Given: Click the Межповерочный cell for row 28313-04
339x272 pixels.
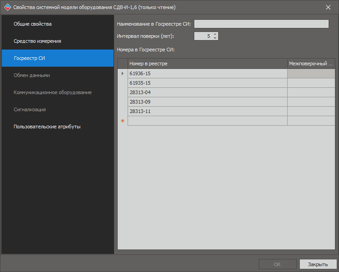Looking at the screenshot, I should coord(311,92).
